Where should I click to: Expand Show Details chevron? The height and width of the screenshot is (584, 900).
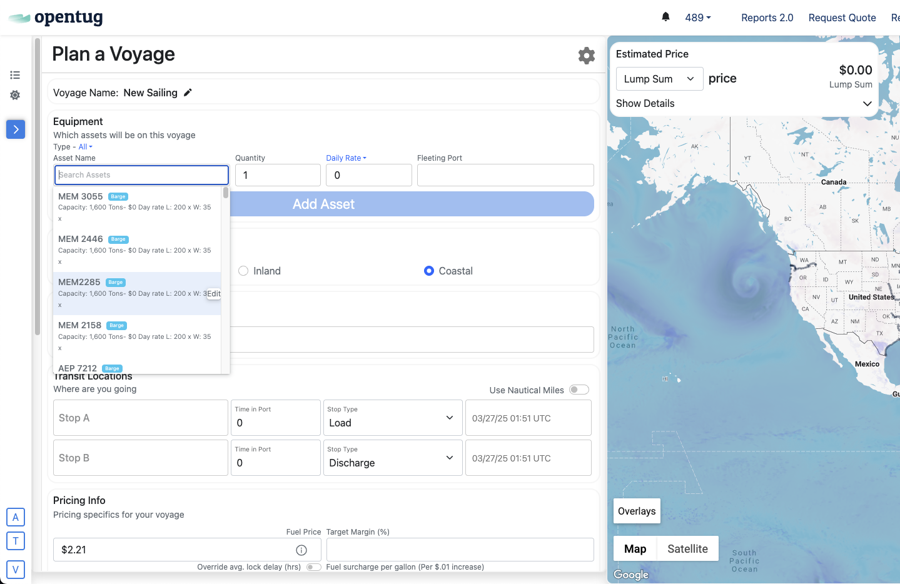[867, 104]
